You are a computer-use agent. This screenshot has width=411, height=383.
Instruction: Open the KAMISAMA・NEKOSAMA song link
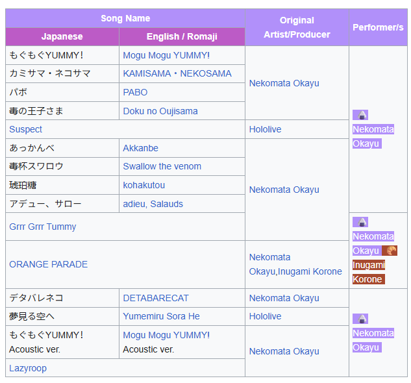tap(177, 73)
